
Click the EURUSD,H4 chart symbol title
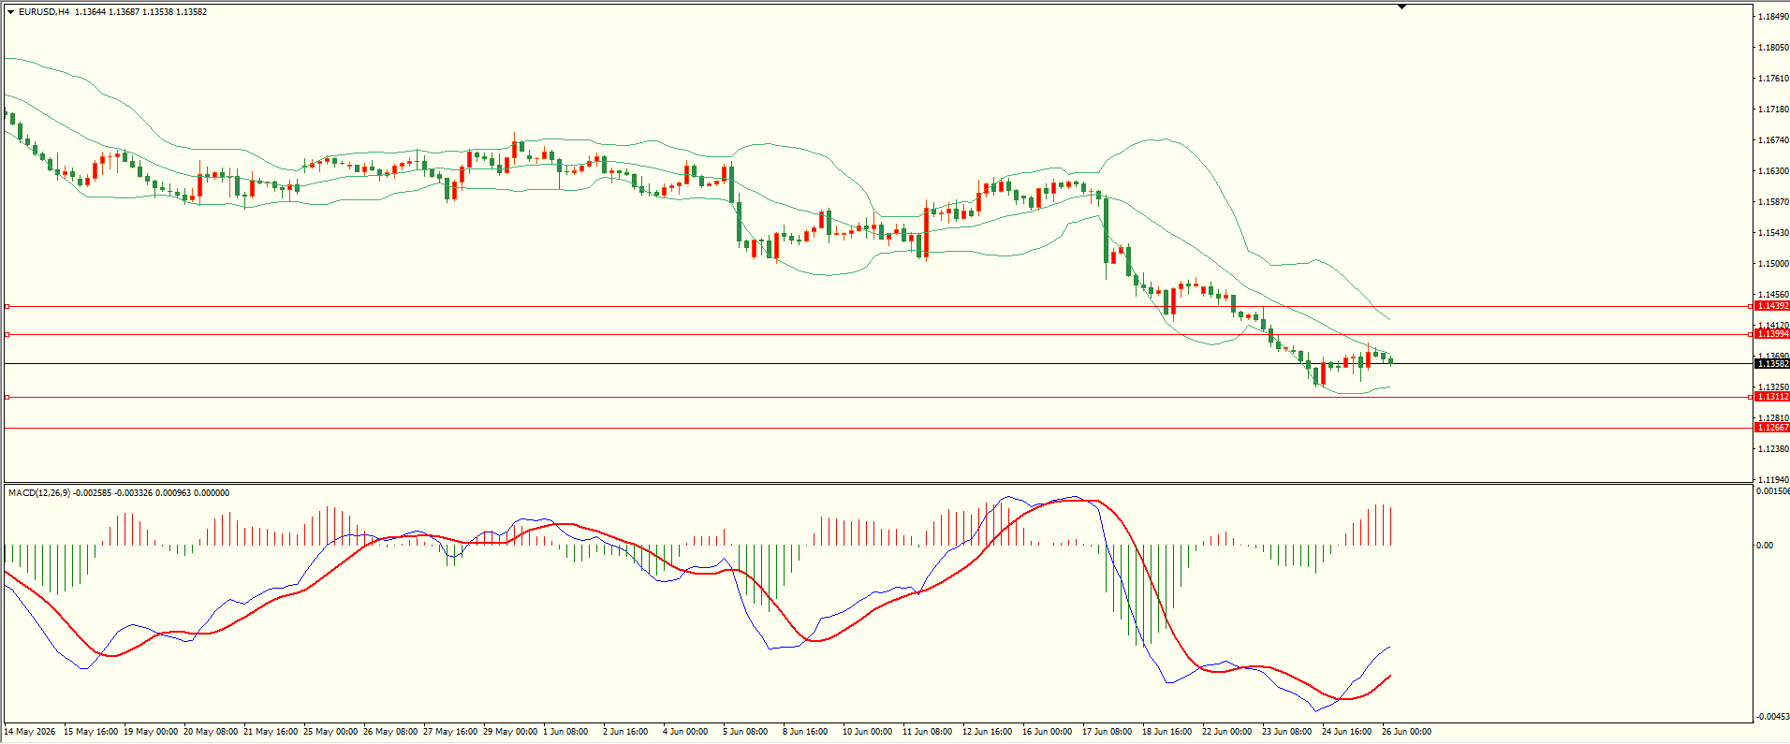(44, 12)
